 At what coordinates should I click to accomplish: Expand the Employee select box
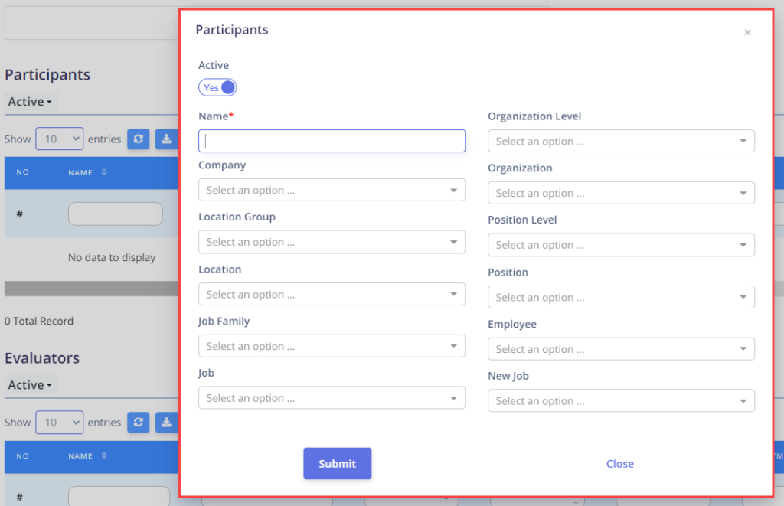tap(621, 349)
